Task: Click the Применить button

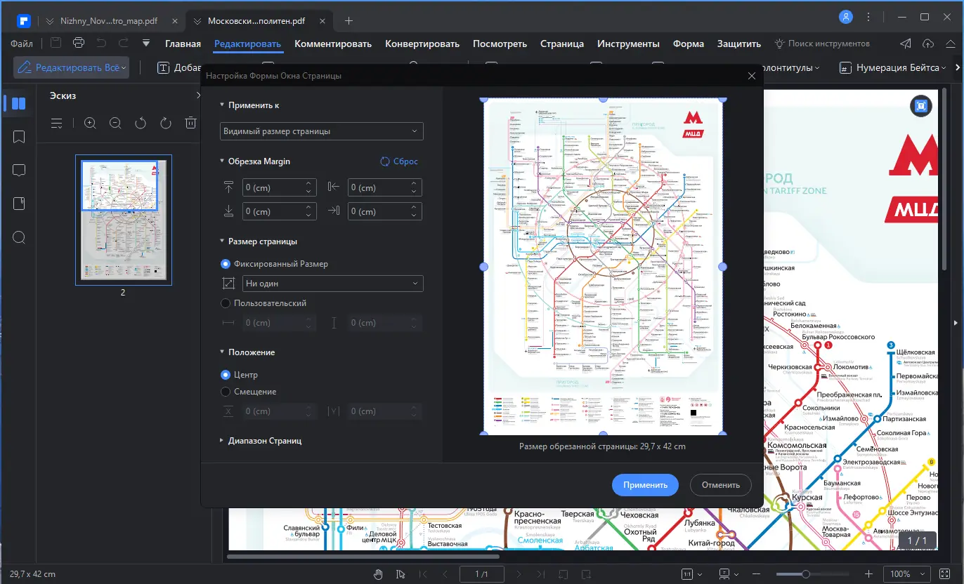Action: click(645, 485)
